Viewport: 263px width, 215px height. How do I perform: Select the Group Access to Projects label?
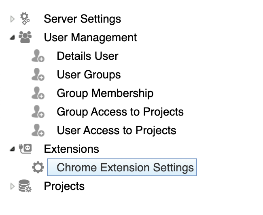[x=120, y=112]
